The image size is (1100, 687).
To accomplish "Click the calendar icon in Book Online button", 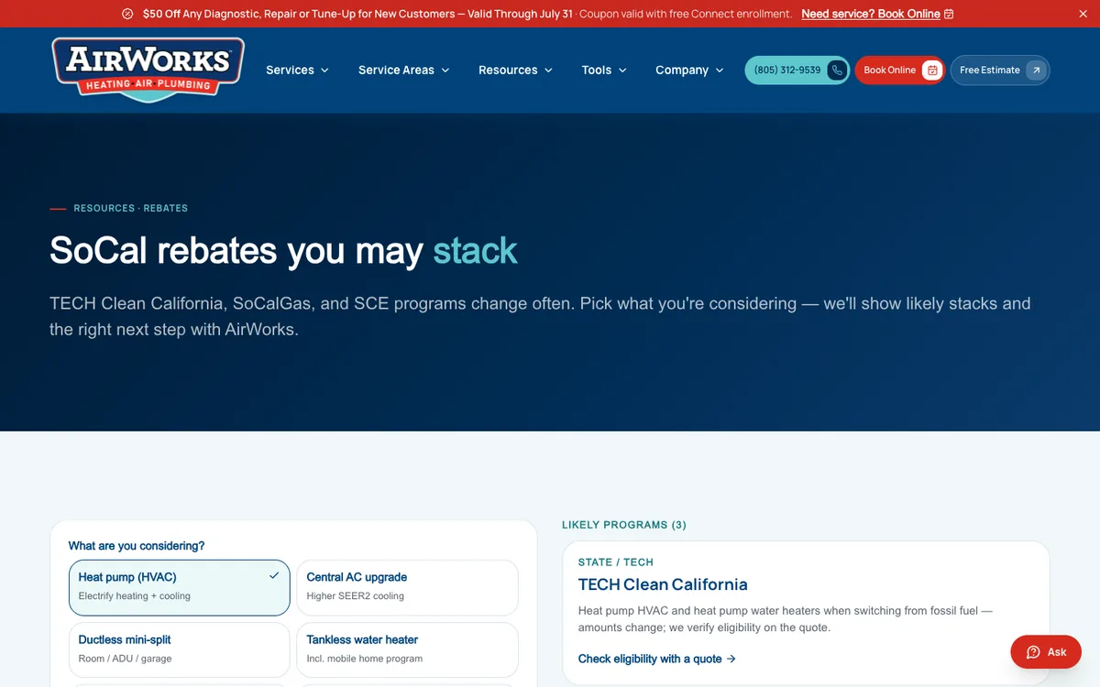I will coord(932,71).
